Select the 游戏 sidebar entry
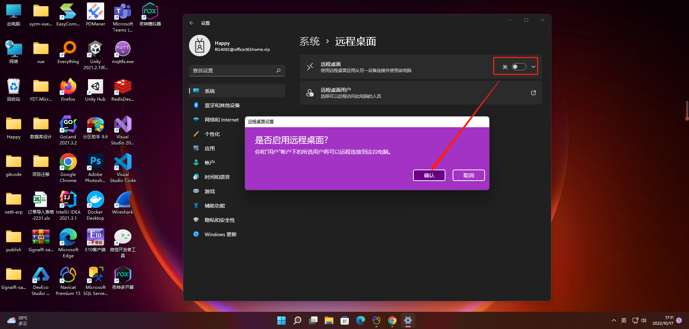This screenshot has height=329, width=689. 210,191
